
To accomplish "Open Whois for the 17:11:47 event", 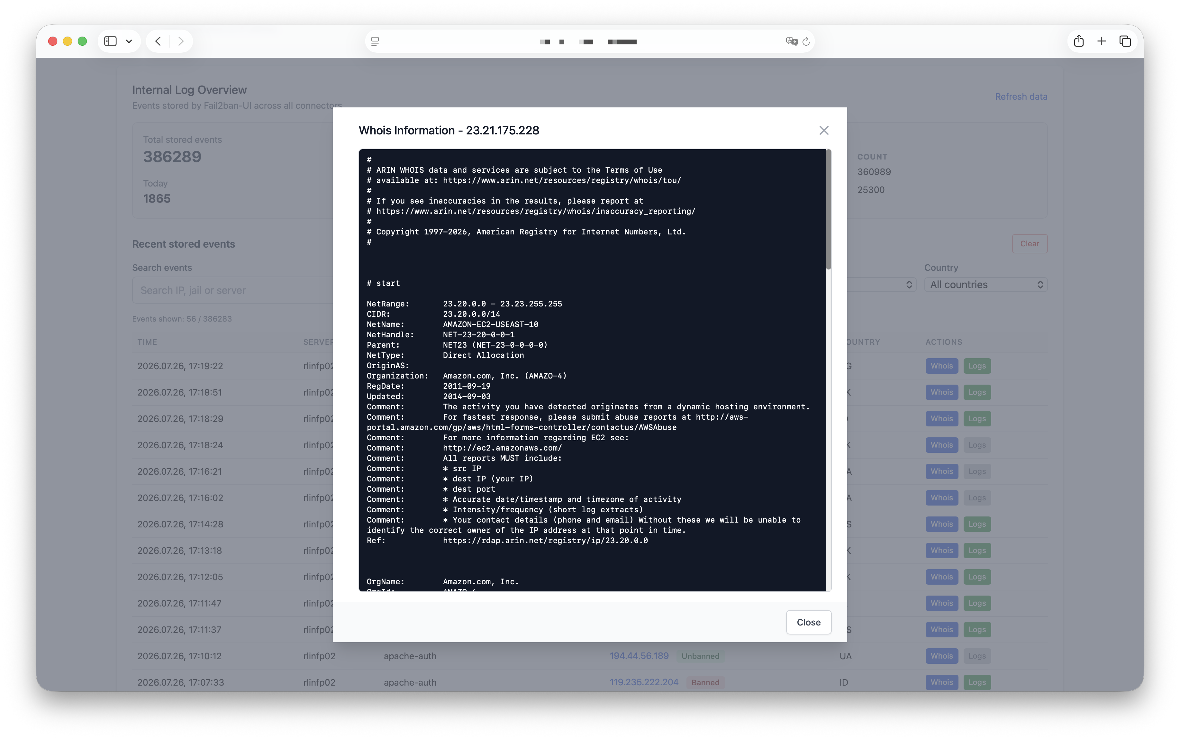I will coord(941,603).
